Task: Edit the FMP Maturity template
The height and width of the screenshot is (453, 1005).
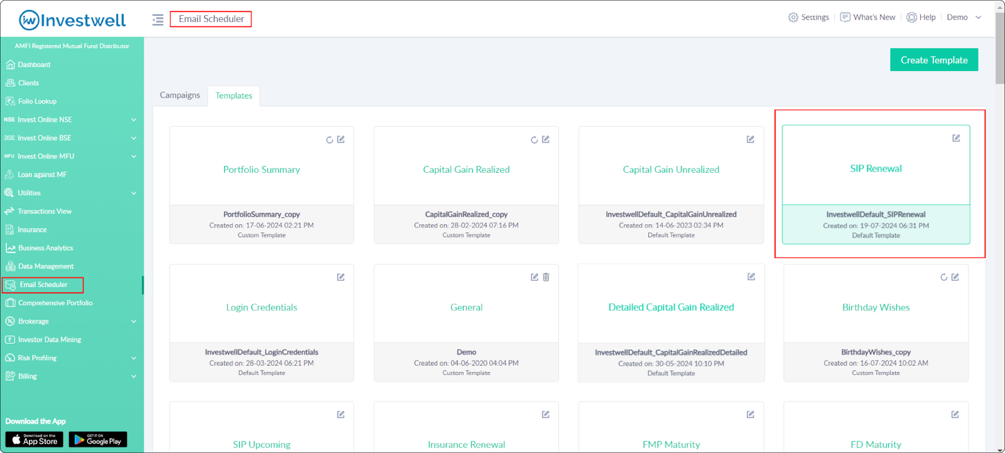Action: (x=751, y=415)
